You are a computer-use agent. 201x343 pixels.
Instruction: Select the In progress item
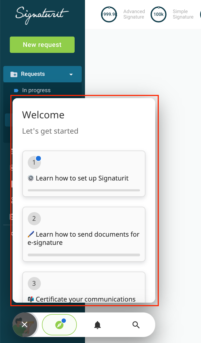(36, 90)
